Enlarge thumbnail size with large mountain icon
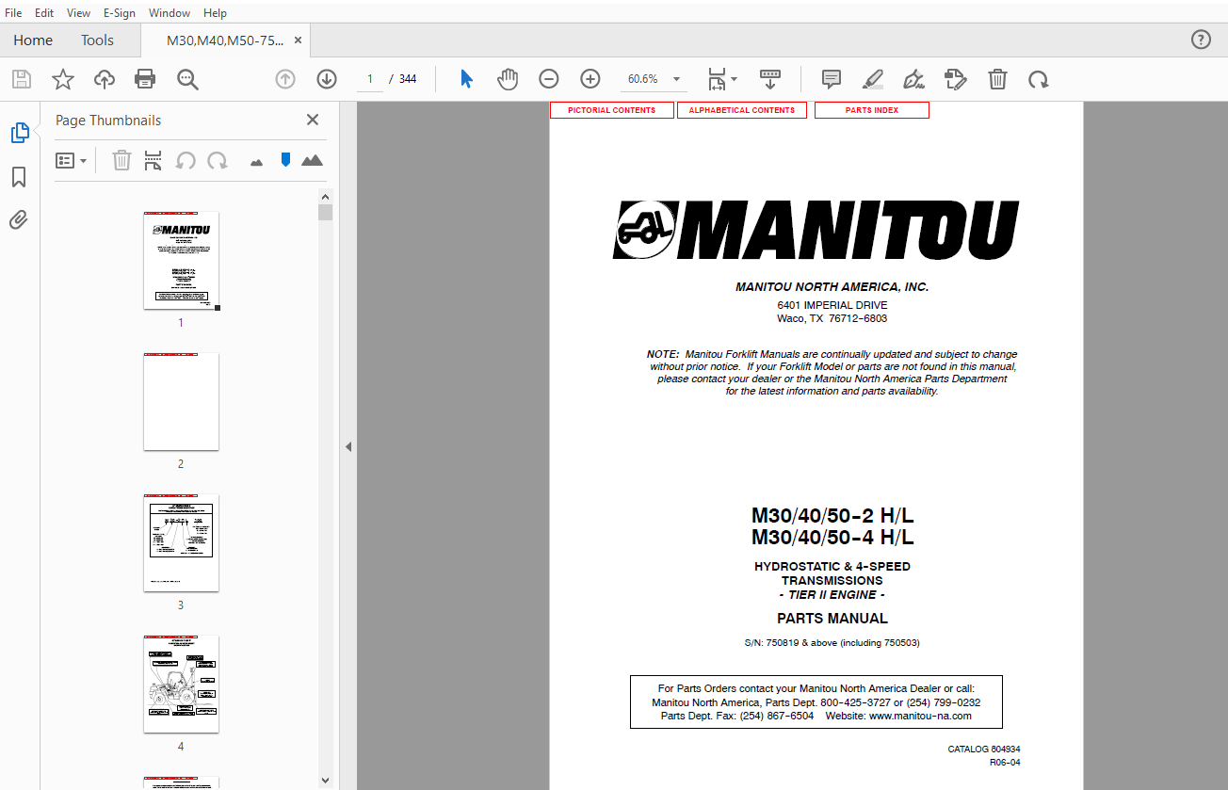 (x=313, y=161)
